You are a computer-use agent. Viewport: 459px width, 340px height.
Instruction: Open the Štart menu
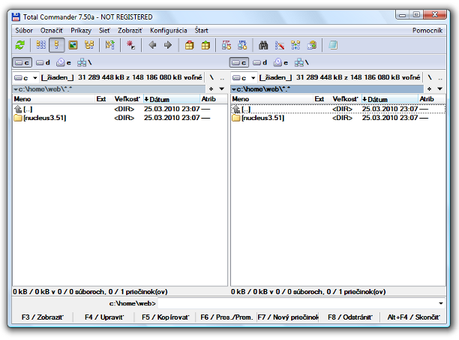[x=202, y=31]
